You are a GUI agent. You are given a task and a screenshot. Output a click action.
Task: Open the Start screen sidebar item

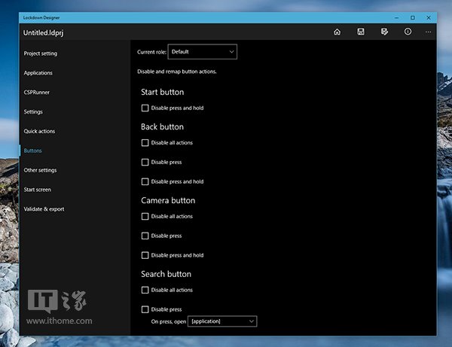coord(38,190)
